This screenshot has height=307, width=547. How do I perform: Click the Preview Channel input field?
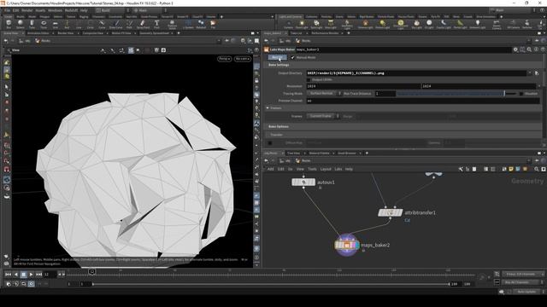(x=423, y=101)
